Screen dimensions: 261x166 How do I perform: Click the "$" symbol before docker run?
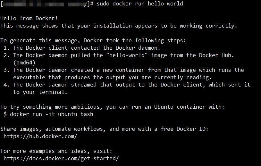5,114
